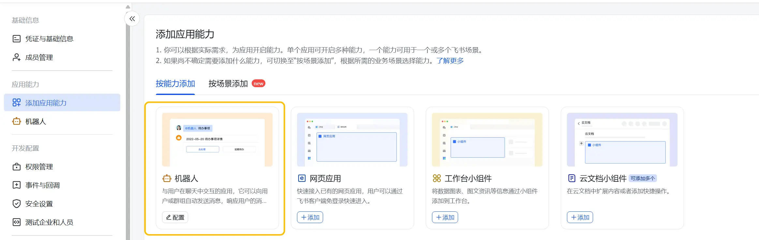The width and height of the screenshot is (759, 240).
Task: Click 配置 button on 机器人 card
Action: tap(175, 217)
